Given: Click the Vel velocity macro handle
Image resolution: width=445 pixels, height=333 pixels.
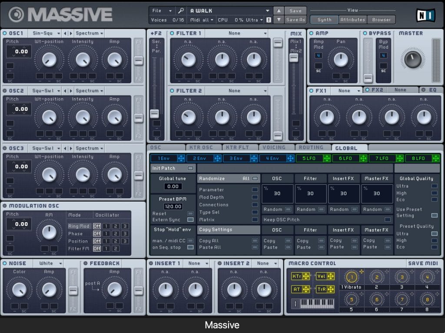Looking at the screenshot, I should point(325,276).
